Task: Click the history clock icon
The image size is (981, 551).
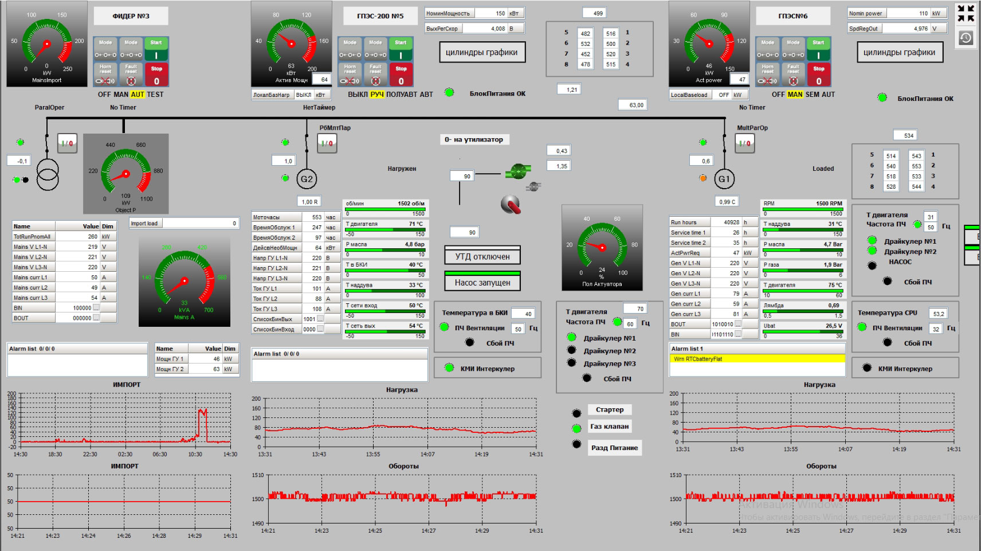Action: [x=966, y=38]
